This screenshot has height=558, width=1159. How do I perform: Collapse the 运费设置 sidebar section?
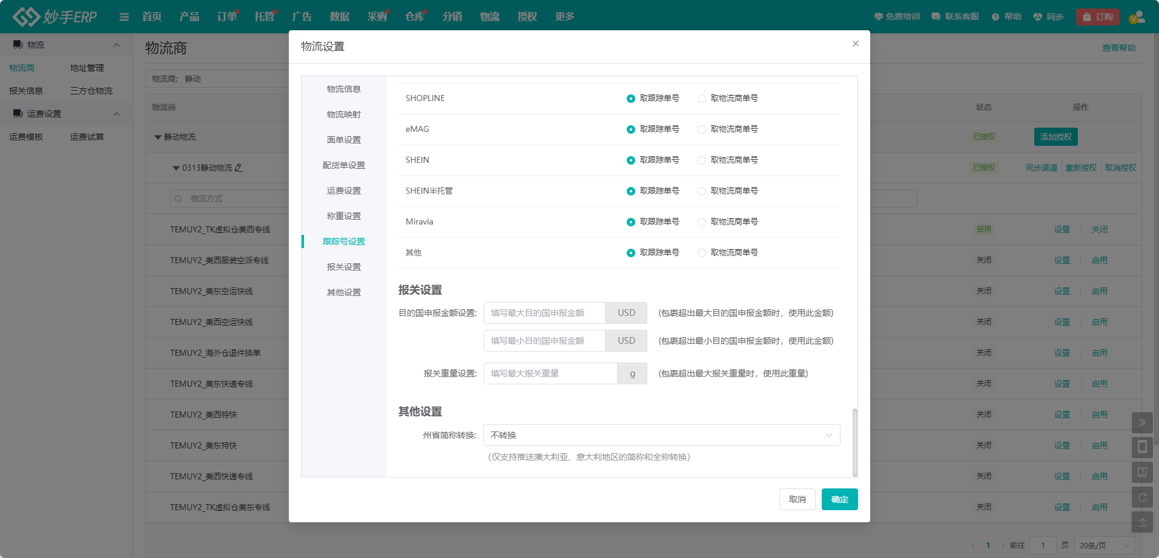pos(116,114)
